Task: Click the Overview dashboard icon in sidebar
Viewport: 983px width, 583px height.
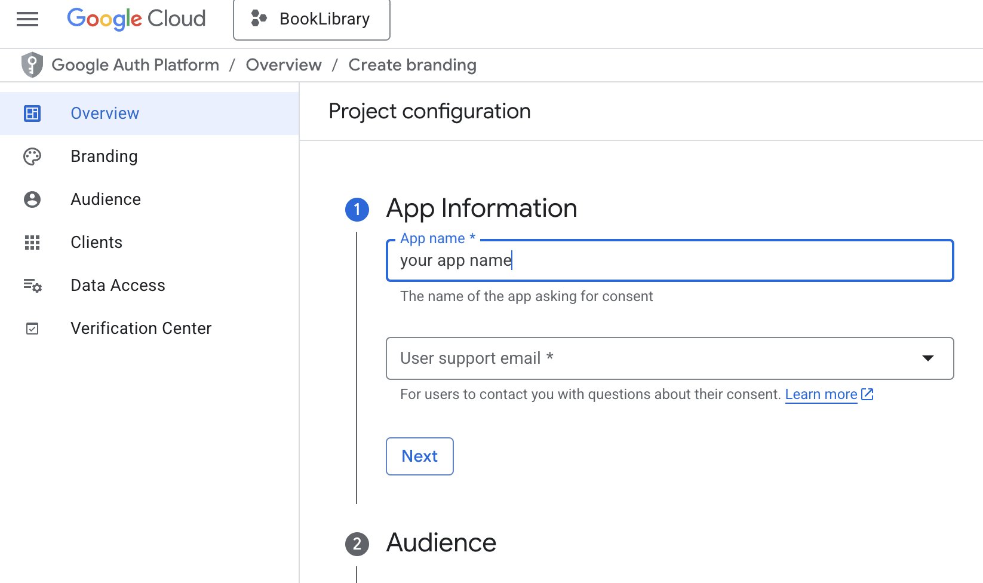Action: (32, 113)
